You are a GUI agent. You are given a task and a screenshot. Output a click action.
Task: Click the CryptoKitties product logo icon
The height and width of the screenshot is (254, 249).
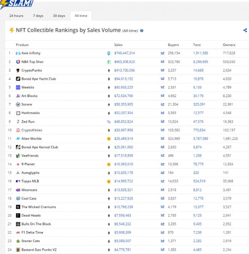tap(18, 130)
